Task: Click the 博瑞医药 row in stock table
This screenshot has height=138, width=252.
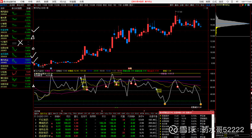Action: coord(96,123)
